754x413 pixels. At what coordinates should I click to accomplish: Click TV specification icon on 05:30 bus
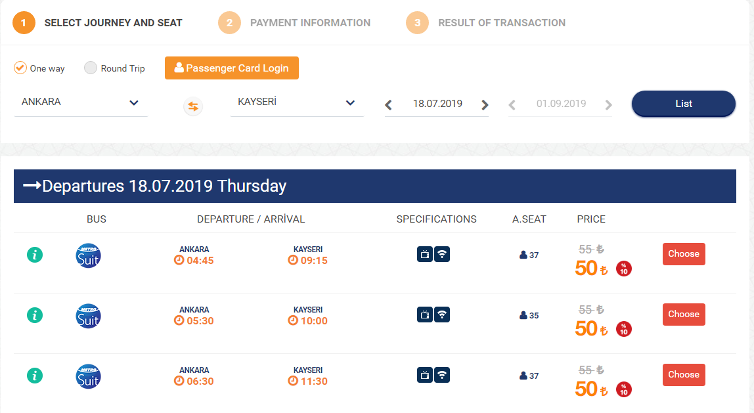424,315
